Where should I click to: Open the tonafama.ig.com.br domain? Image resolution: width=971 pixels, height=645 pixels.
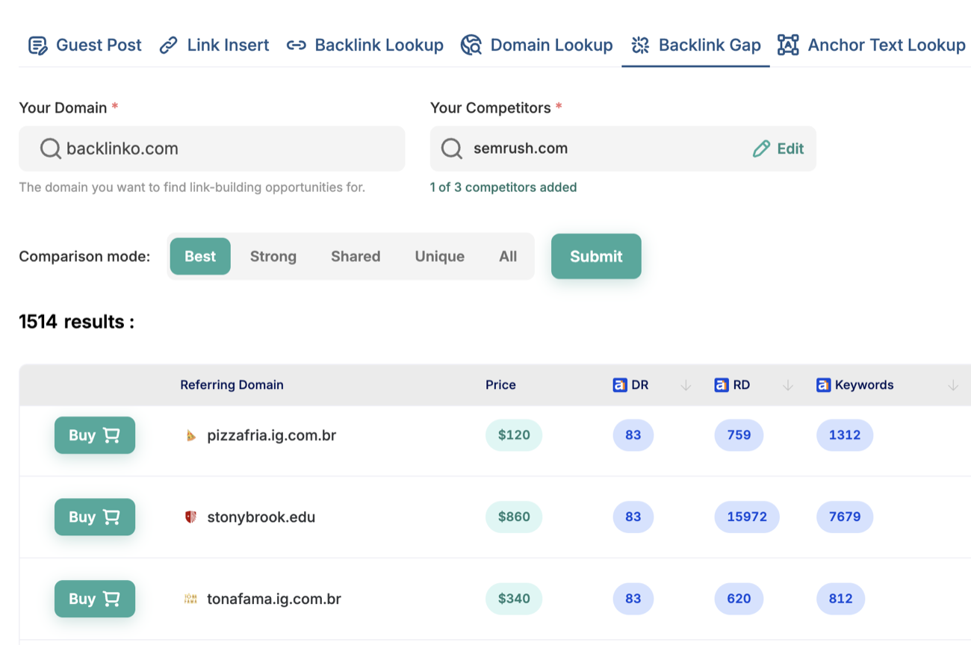pos(274,599)
